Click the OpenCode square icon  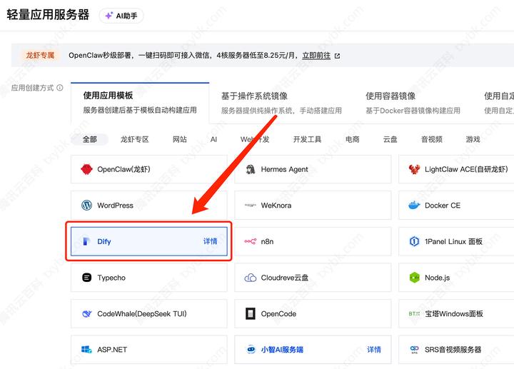click(x=251, y=313)
